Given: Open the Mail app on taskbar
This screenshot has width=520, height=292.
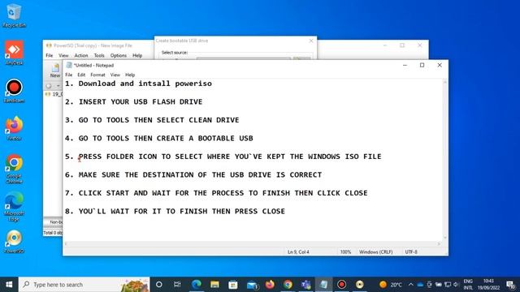Looking at the screenshot, I should pyautogui.click(x=252, y=285).
